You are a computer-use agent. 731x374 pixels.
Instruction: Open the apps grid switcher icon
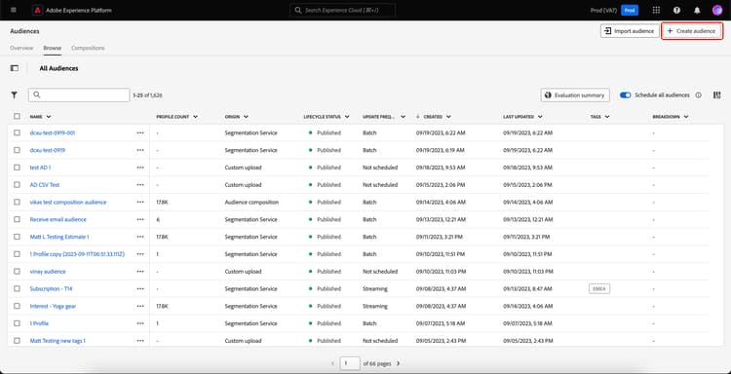pos(656,10)
